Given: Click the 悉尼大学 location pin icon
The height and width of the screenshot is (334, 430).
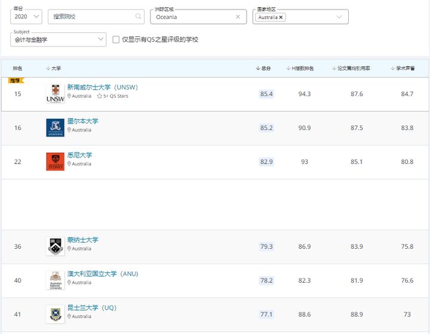Looking at the screenshot, I should click(69, 164).
